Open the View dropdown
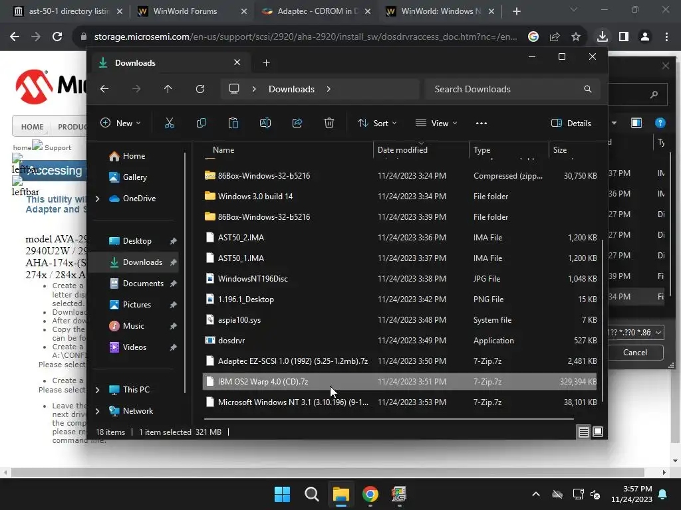 [x=436, y=123]
